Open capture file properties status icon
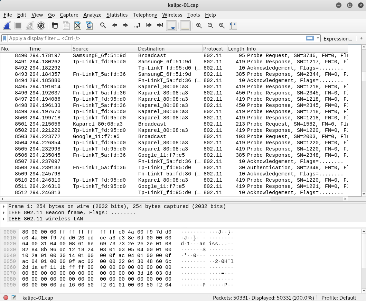 point(14,298)
